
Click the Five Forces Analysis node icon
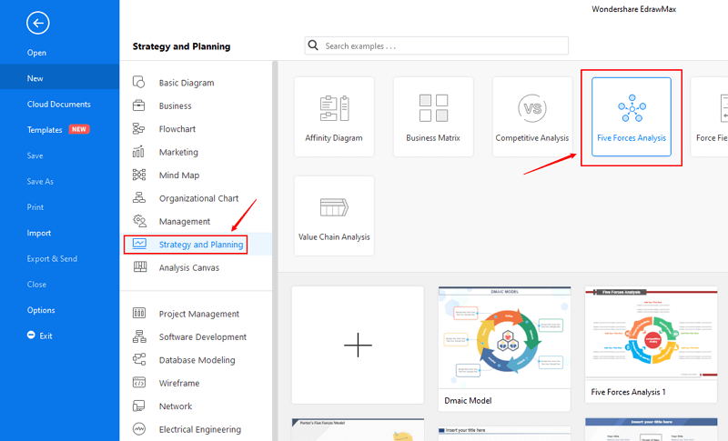[x=632, y=108]
